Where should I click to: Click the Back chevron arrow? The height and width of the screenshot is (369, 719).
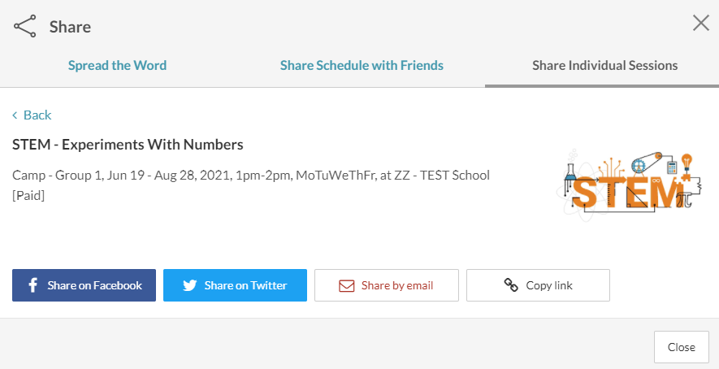pos(15,115)
